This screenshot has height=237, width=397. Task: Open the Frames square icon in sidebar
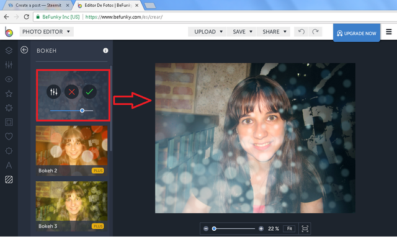(x=9, y=122)
